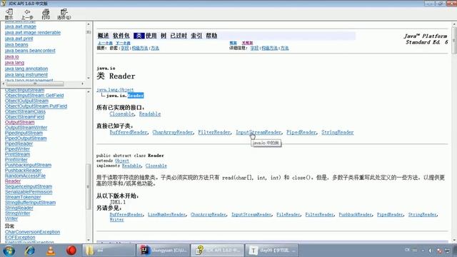Viewport: 457px width, 257px height.
Task: Click the 显示 (Show) toolbar icon
Action: click(x=9, y=14)
